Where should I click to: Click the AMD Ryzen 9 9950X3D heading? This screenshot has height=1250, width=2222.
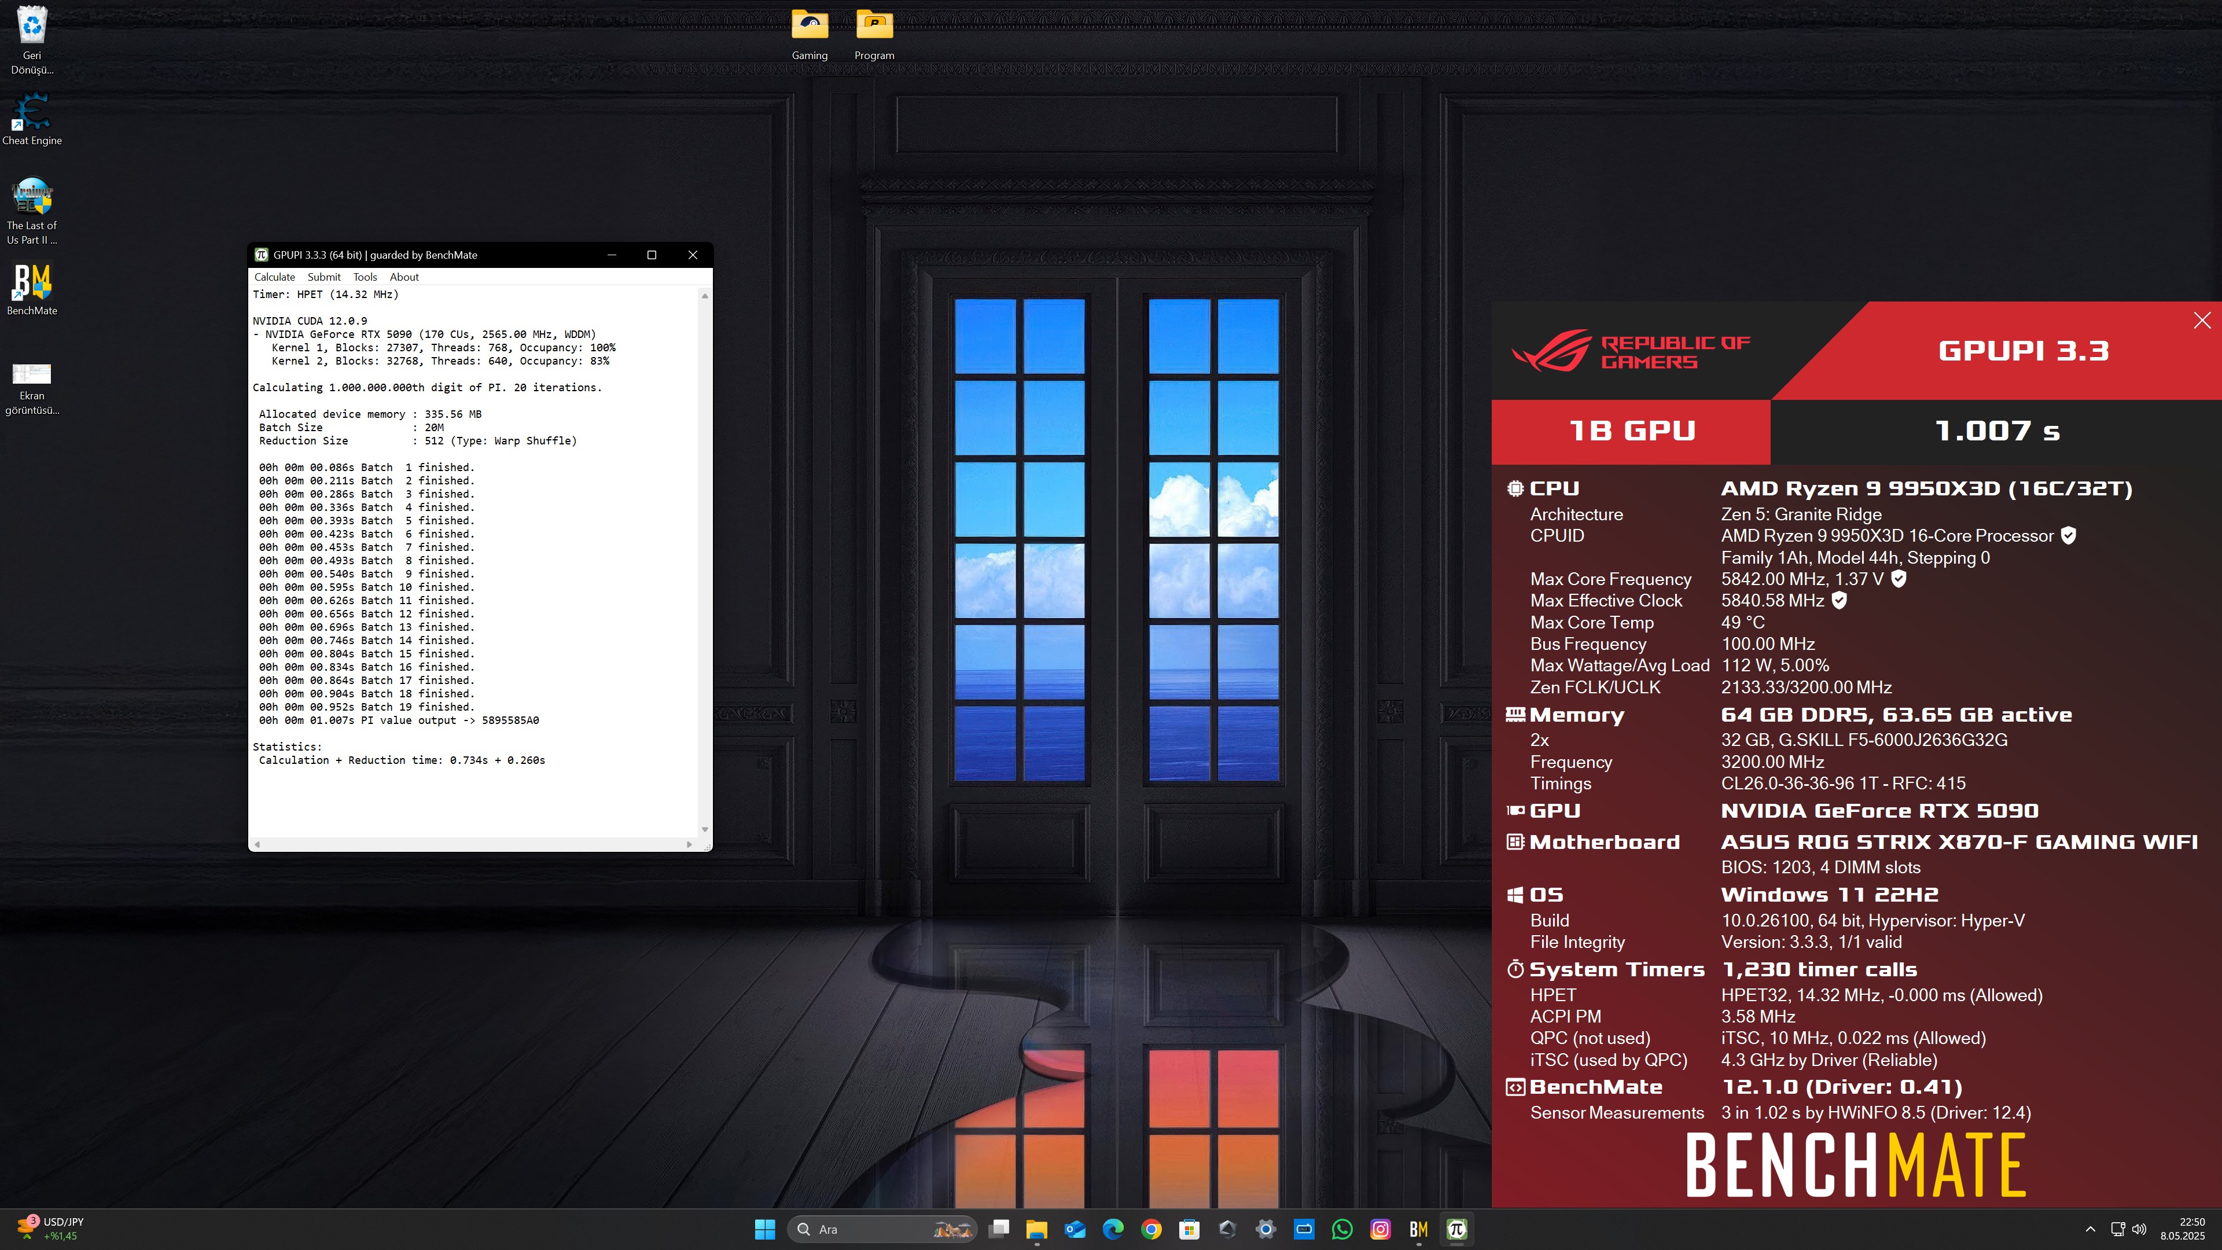[x=1926, y=488]
